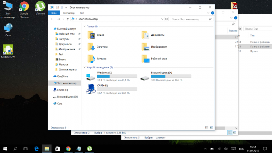
Task: Switch to details view icon in status bar
Action: click(x=206, y=128)
